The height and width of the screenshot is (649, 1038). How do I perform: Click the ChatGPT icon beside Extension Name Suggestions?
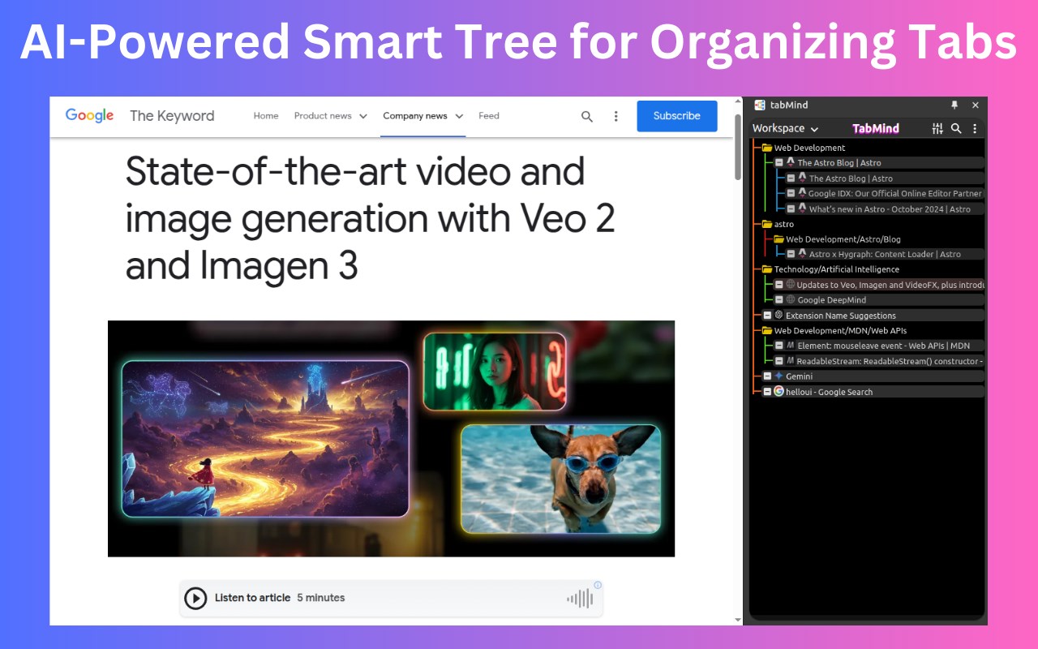(x=778, y=315)
